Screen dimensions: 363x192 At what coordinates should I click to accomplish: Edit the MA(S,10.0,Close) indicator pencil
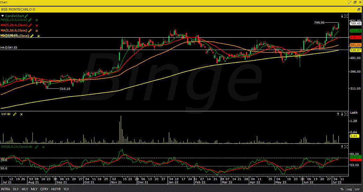tap(30, 20)
